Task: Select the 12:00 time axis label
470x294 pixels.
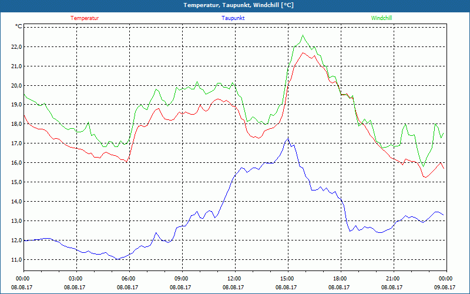Action: tap(234, 279)
